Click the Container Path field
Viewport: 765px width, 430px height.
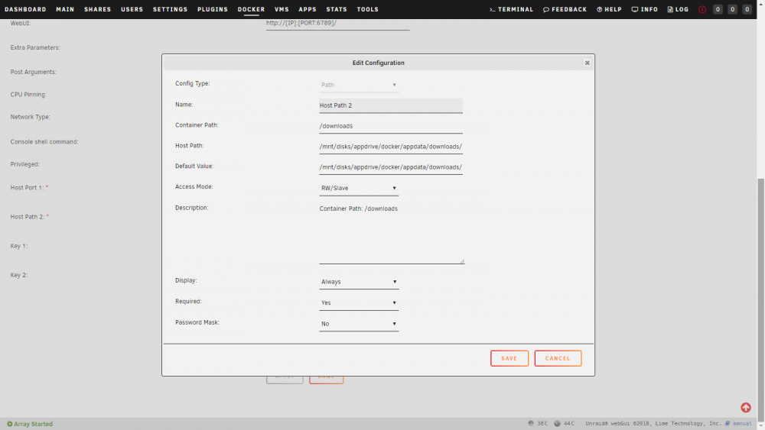[391, 126]
